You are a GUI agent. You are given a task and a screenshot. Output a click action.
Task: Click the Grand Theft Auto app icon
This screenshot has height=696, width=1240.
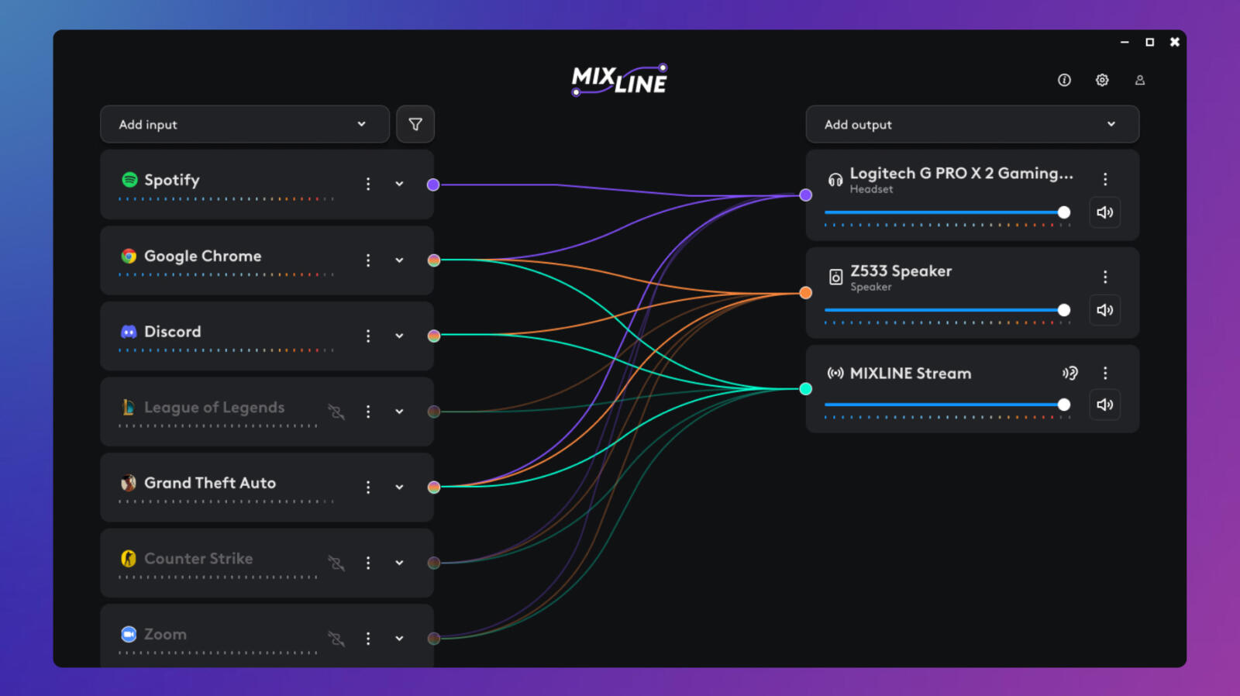[129, 483]
